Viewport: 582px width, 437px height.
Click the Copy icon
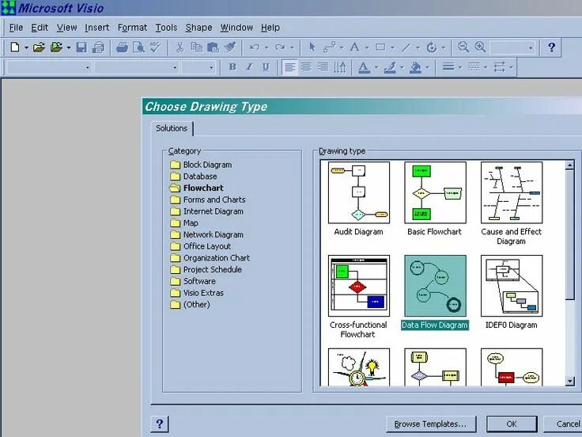[x=196, y=47]
